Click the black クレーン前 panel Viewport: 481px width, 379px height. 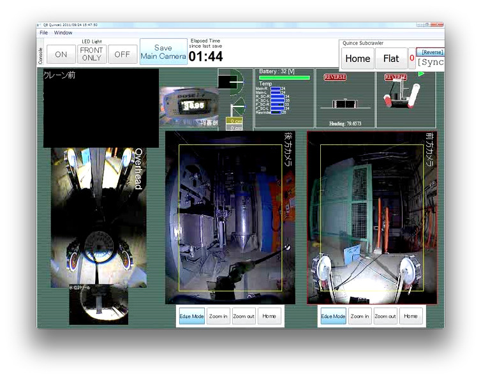pyautogui.click(x=101, y=108)
